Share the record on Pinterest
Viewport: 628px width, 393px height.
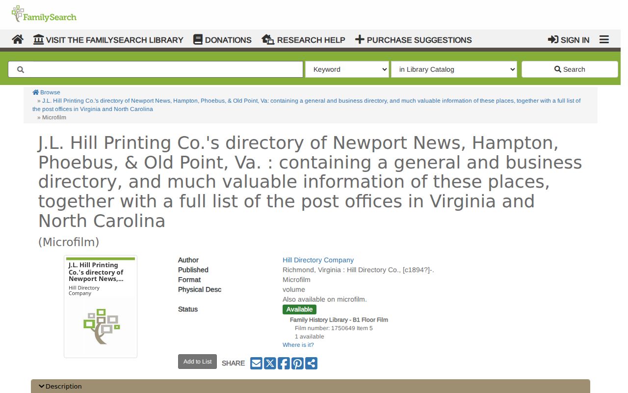pyautogui.click(x=297, y=363)
